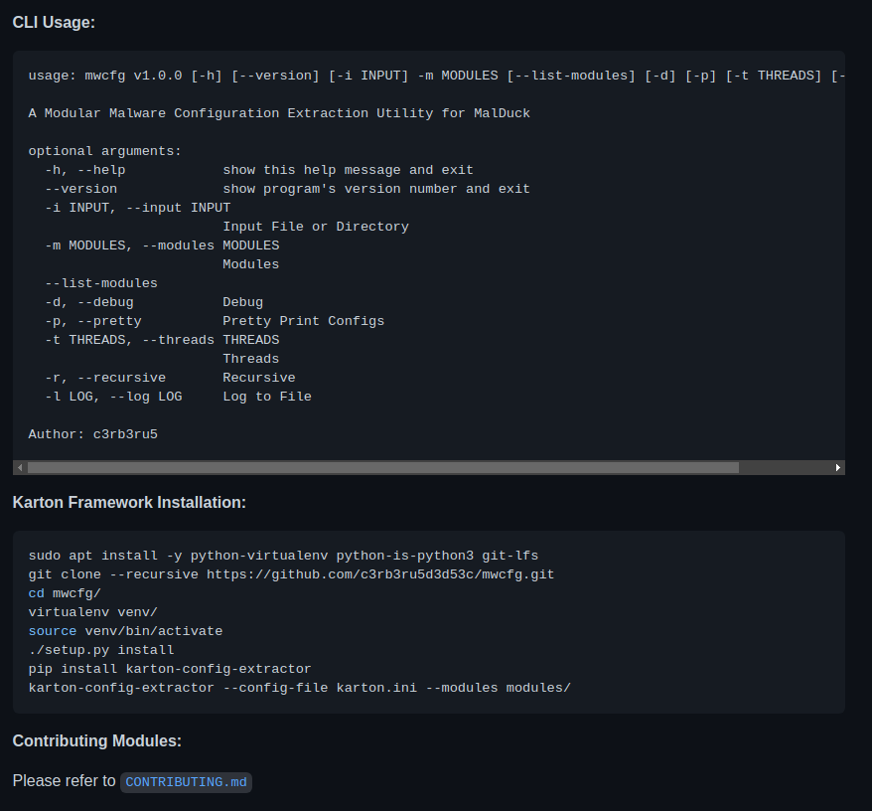Click the '-r, --recursive' option line
The image size is (872, 811).
point(170,379)
